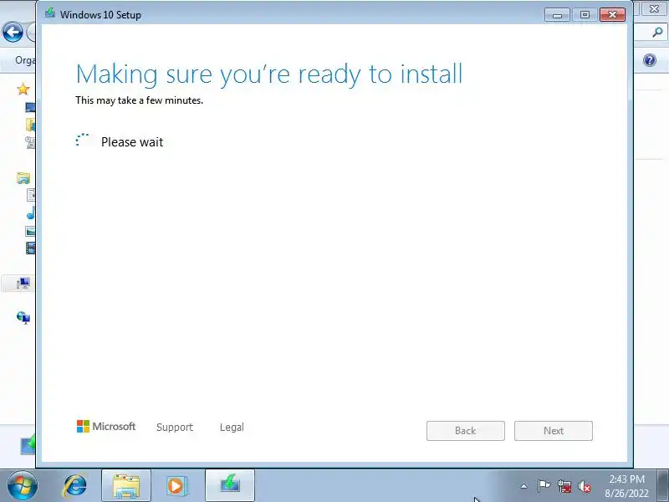Open the Support link
Image resolution: width=669 pixels, height=502 pixels.
175,428
